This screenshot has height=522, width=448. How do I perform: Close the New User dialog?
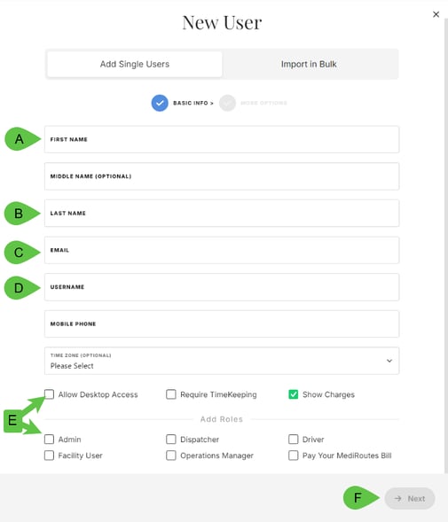436,14
